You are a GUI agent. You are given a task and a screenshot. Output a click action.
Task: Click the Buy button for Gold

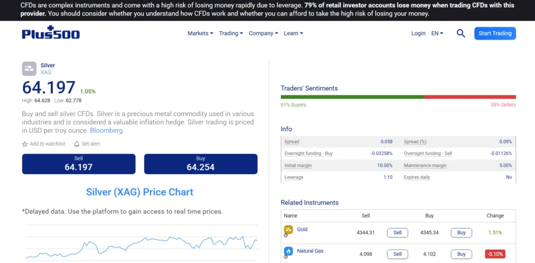[x=461, y=233]
